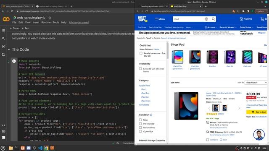This screenshot has width=269, height=151.
Task: Star the web_scraping.ipynb notebook
Action: coord(50,18)
